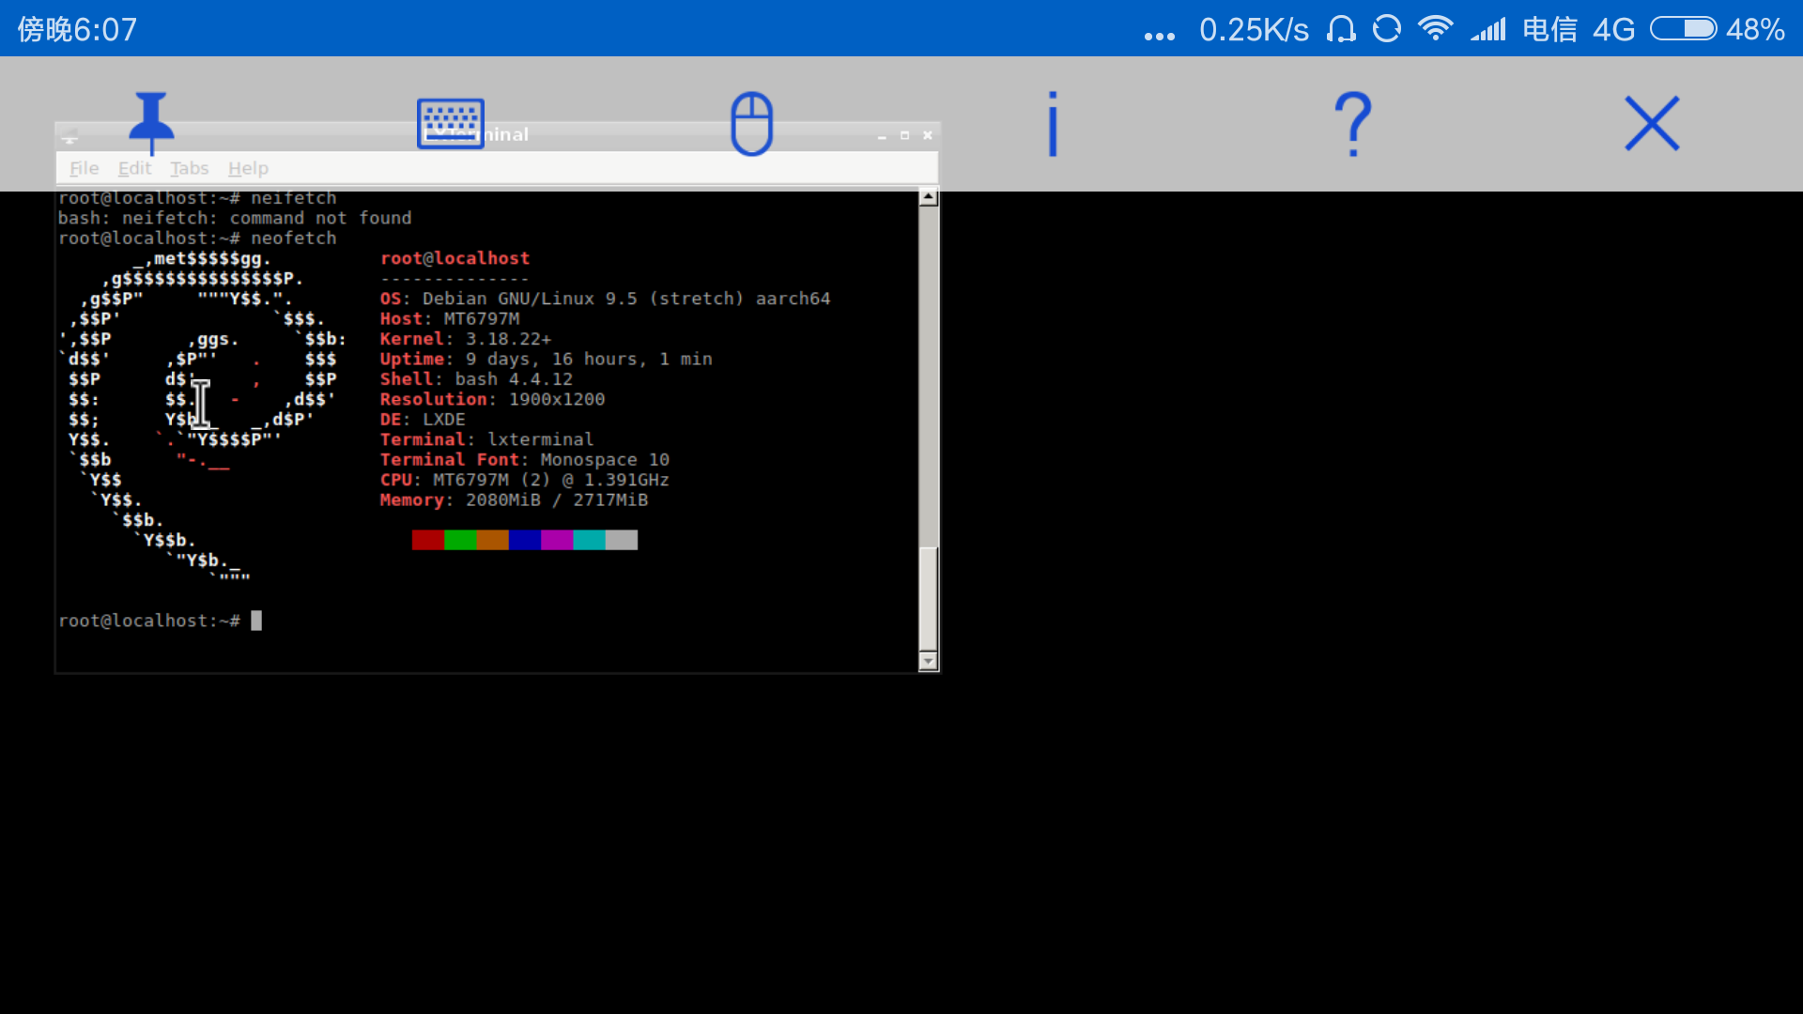
Task: Open the Tabs menu
Action: click(189, 168)
